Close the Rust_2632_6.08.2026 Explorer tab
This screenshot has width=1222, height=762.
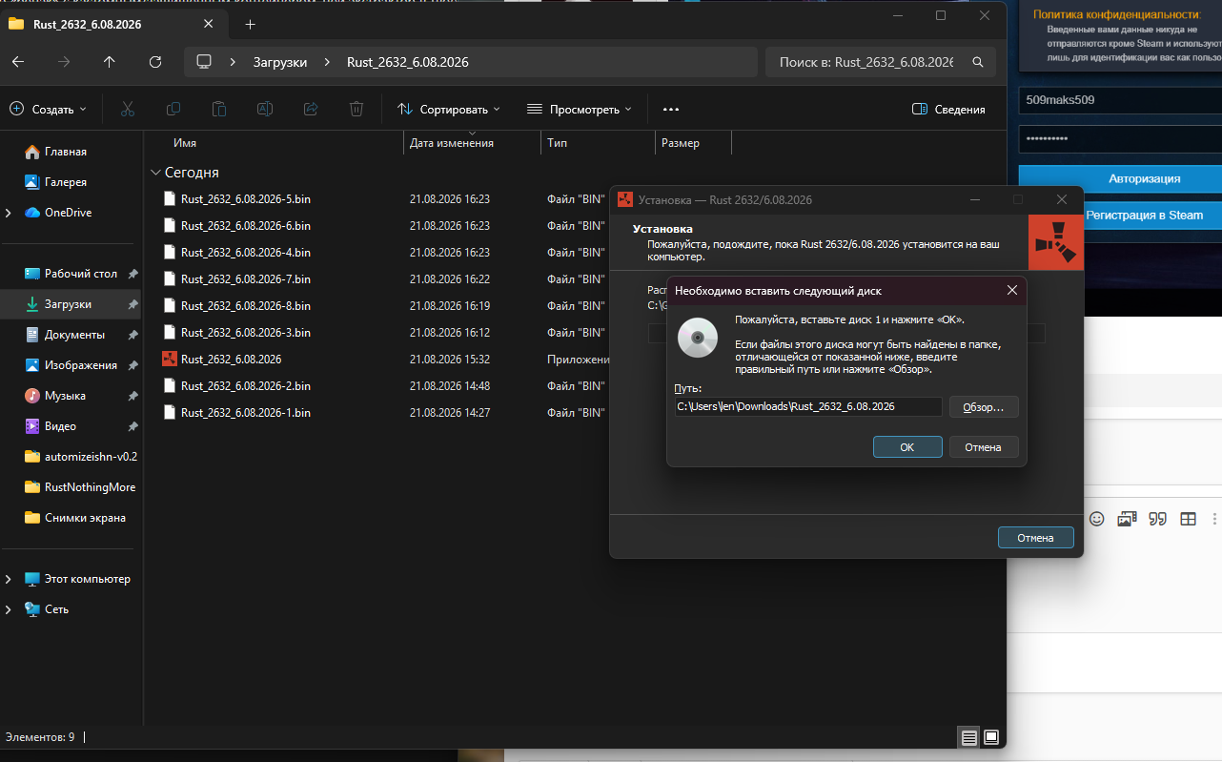[209, 24]
